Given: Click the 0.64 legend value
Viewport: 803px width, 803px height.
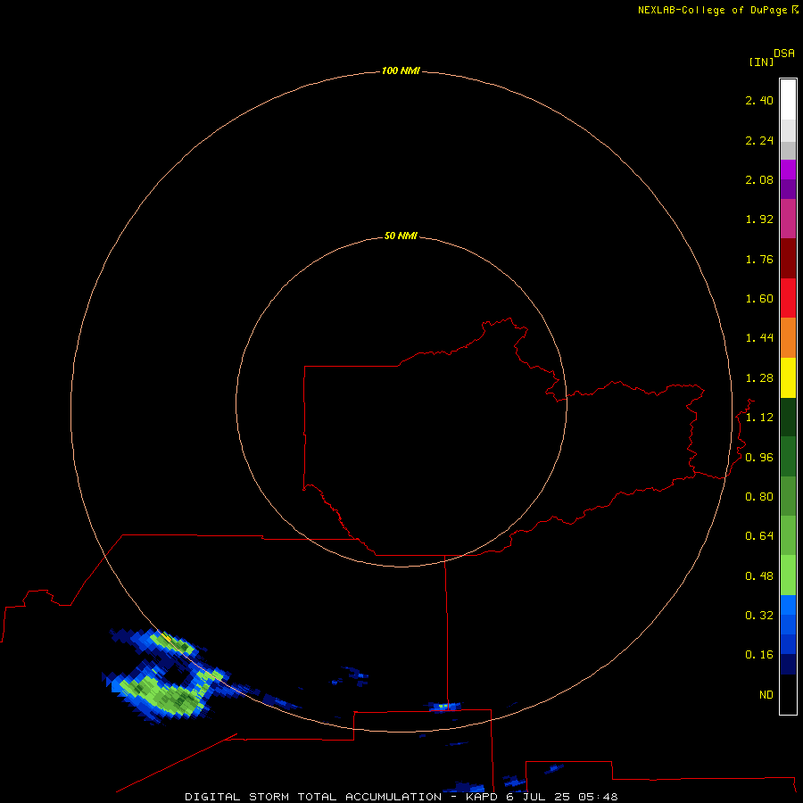Looking at the screenshot, I should 759,536.
